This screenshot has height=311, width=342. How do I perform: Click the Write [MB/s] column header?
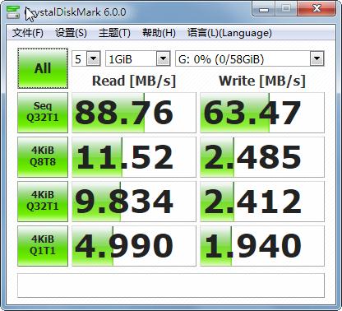tap(262, 81)
